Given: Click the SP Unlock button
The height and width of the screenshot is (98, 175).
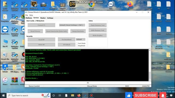Looking at the screenshot, I should (66, 45).
